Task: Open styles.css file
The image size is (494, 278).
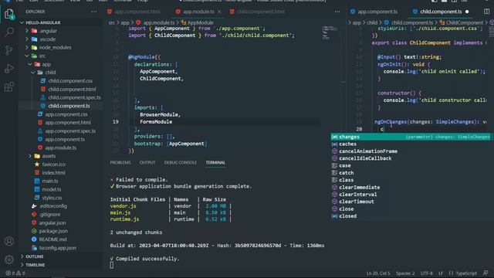Action: coord(52,198)
